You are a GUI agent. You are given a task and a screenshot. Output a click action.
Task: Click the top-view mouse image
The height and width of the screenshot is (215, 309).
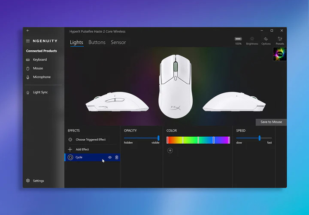click(x=176, y=86)
